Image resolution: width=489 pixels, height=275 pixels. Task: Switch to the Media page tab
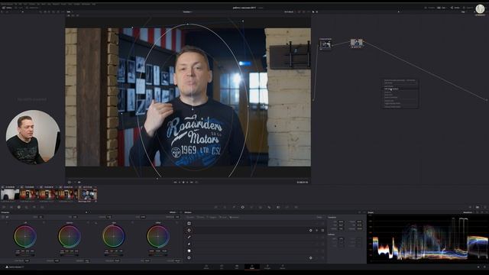[x=206, y=267]
